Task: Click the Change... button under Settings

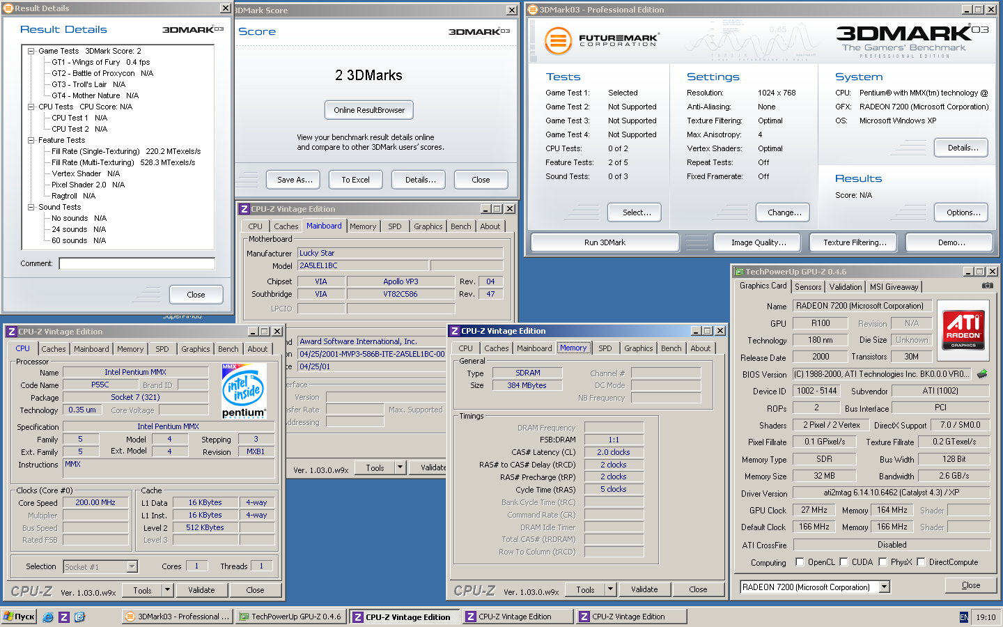Action: [784, 212]
